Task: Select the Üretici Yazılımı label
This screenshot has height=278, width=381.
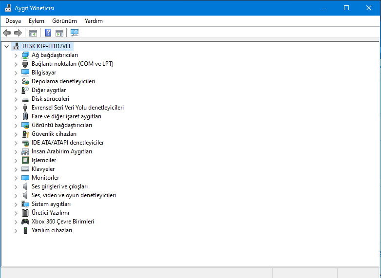Action: click(x=50, y=213)
